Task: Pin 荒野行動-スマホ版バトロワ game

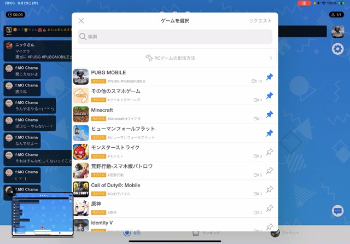Action: coord(270,171)
